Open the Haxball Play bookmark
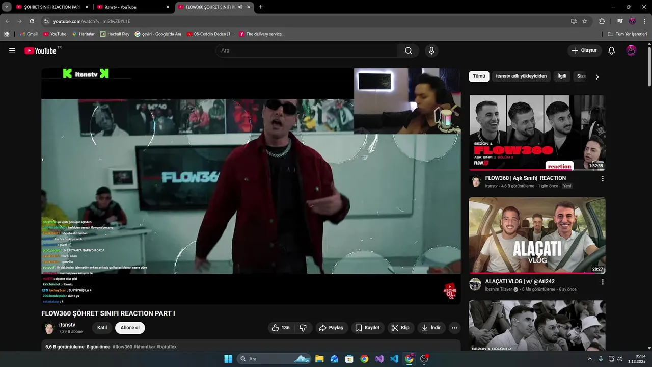The width and height of the screenshot is (652, 367). click(x=115, y=34)
